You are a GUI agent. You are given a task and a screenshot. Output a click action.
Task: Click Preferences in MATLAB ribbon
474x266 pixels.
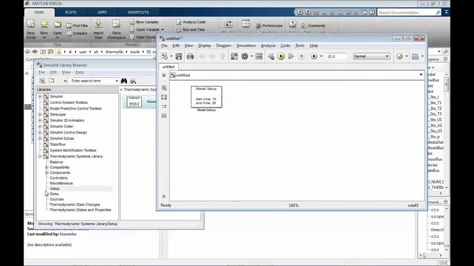pyautogui.click(x=269, y=25)
